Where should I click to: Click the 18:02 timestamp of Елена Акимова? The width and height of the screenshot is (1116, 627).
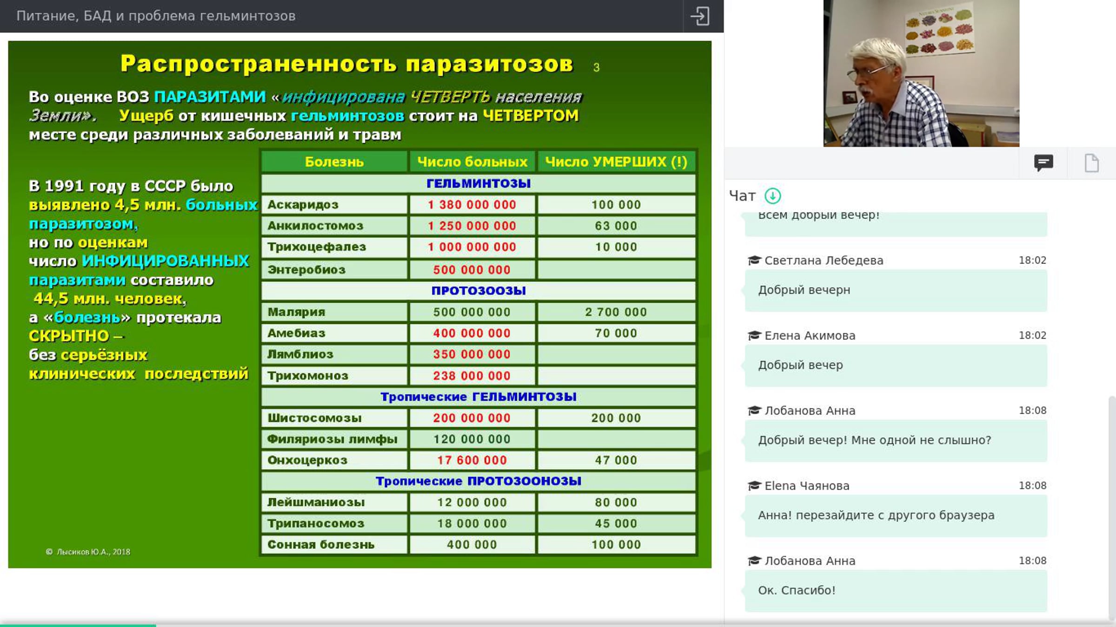[1032, 336]
